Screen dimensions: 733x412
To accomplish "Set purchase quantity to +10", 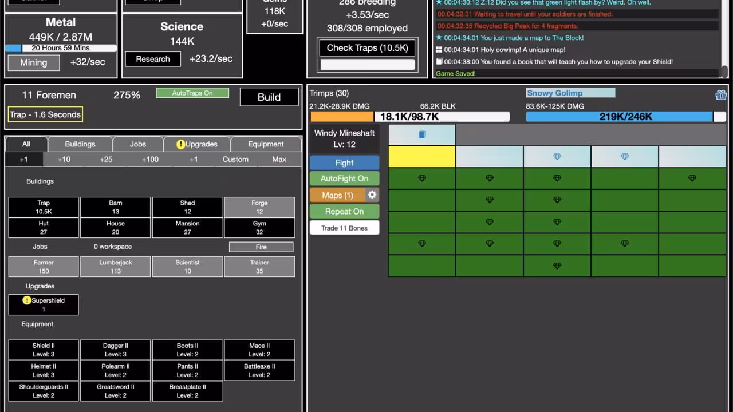I will [x=64, y=159].
